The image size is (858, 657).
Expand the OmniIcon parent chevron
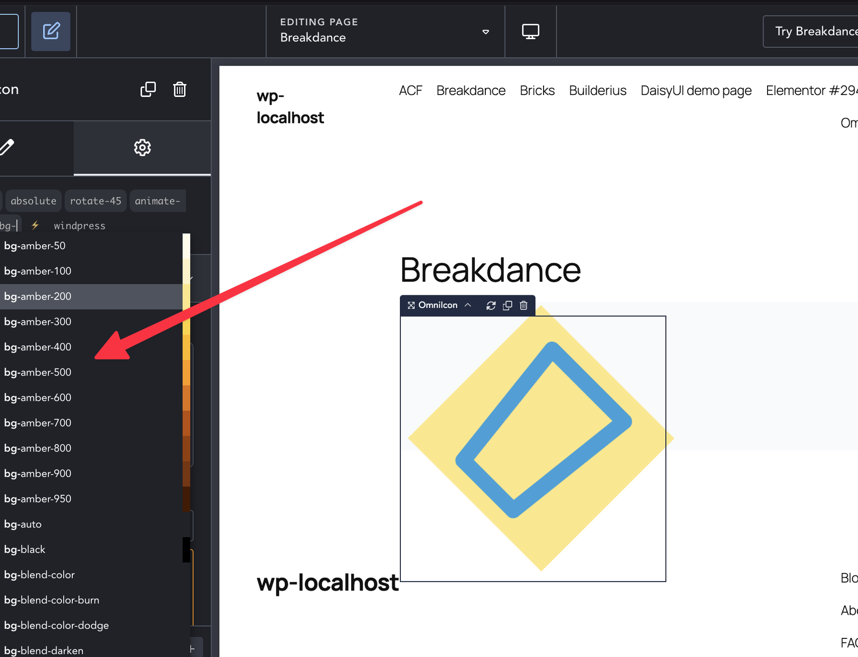click(x=468, y=305)
